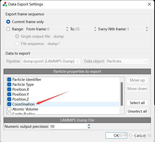This screenshot has width=155, height=142.
Task: Uncheck the Particle Identifier property
Action: [x=9, y=80]
